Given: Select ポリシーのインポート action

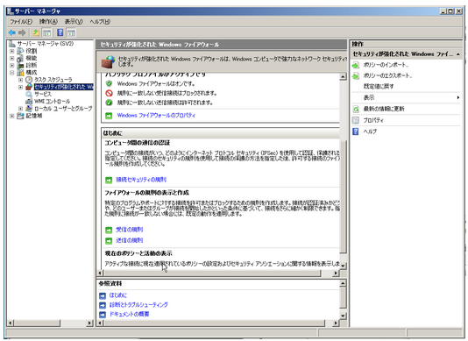Looking at the screenshot, I should click(x=386, y=65).
